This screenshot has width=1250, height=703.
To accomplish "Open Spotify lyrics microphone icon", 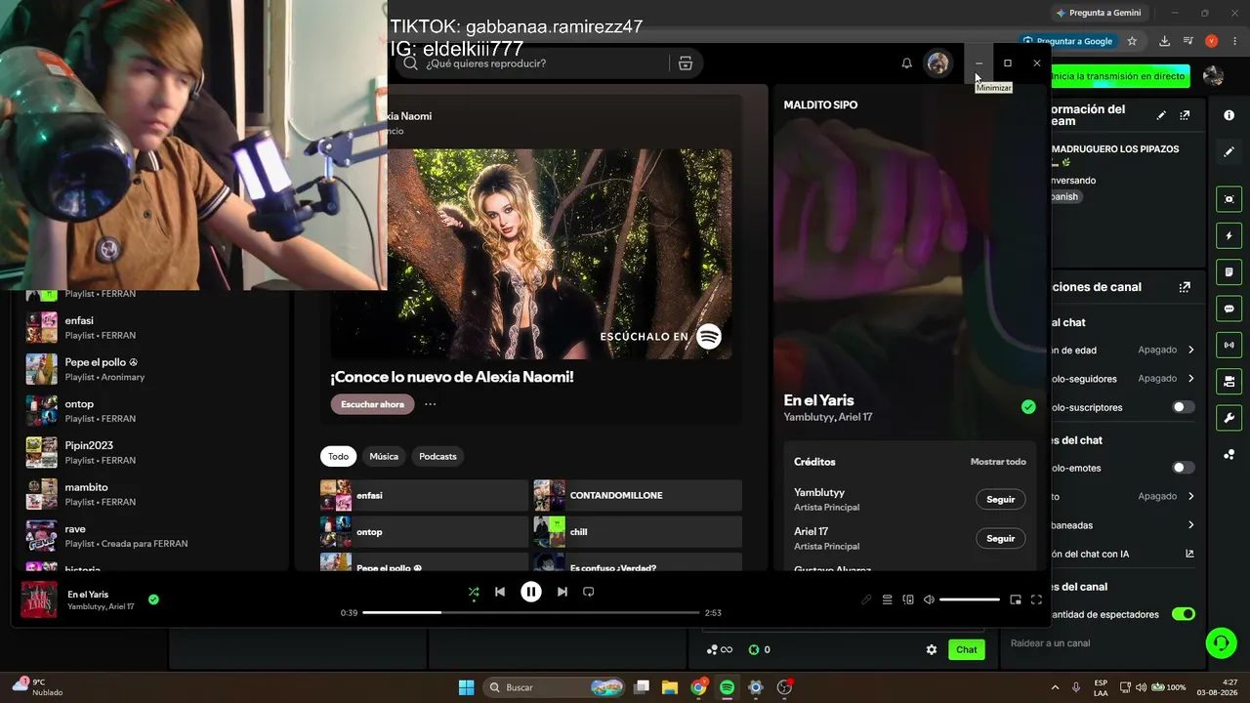I will coord(866,600).
